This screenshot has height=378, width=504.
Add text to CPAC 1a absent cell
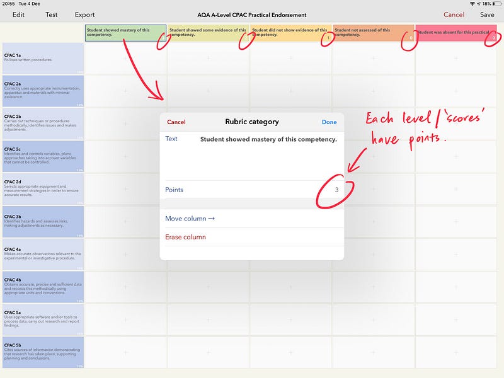pyautogui.click(x=456, y=58)
